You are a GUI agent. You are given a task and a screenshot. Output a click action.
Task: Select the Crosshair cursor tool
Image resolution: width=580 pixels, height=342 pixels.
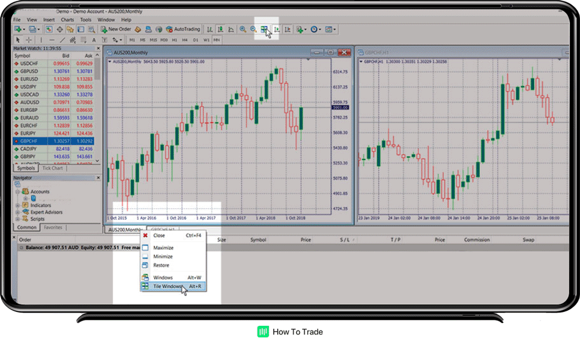pyautogui.click(x=30, y=39)
